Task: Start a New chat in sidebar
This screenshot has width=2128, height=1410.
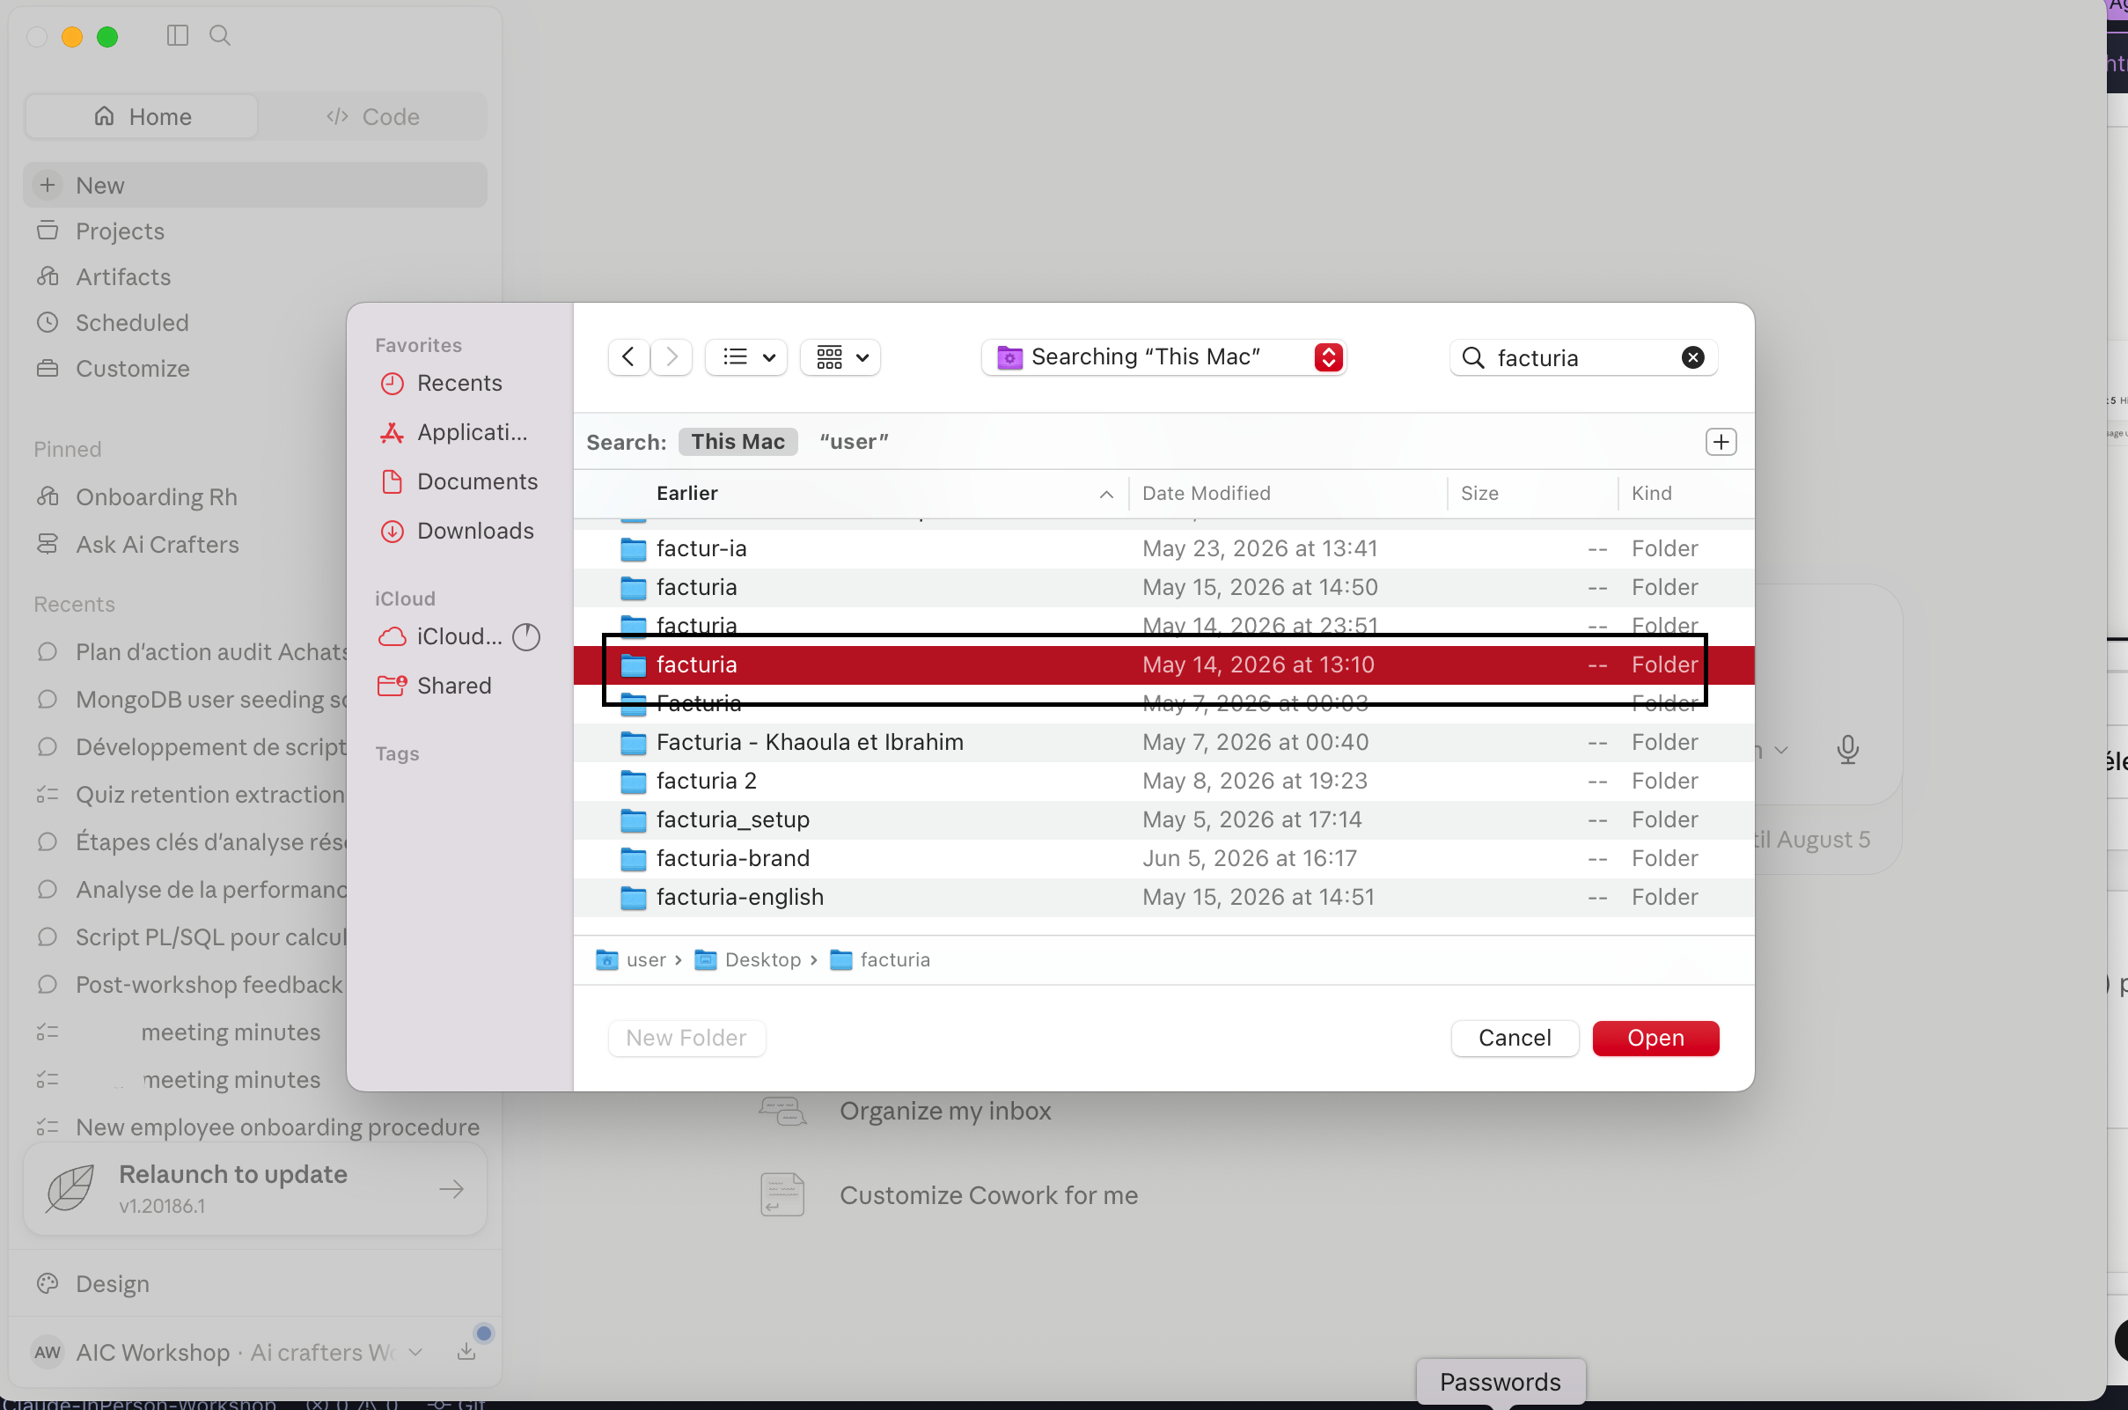Action: pos(255,185)
